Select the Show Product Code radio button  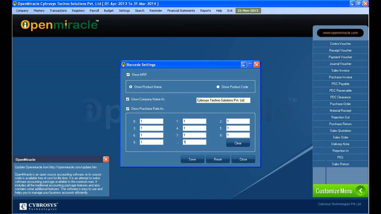pyautogui.click(x=218, y=87)
